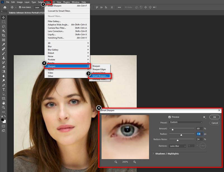Select the Rectangle shape tool

click(4, 98)
